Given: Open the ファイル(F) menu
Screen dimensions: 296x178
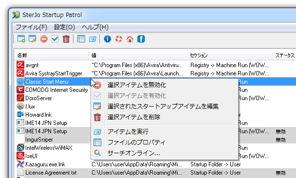Looking at the screenshot, I should (31, 27).
